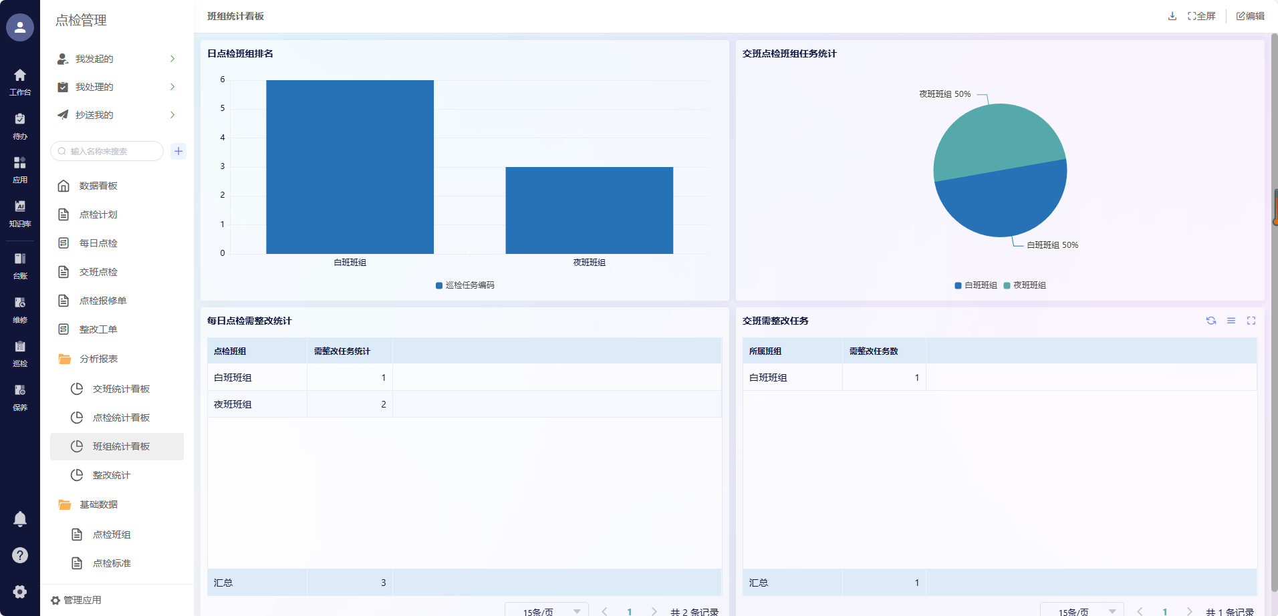Collapse the 分析报表 folder
The width and height of the screenshot is (1278, 616).
point(98,359)
